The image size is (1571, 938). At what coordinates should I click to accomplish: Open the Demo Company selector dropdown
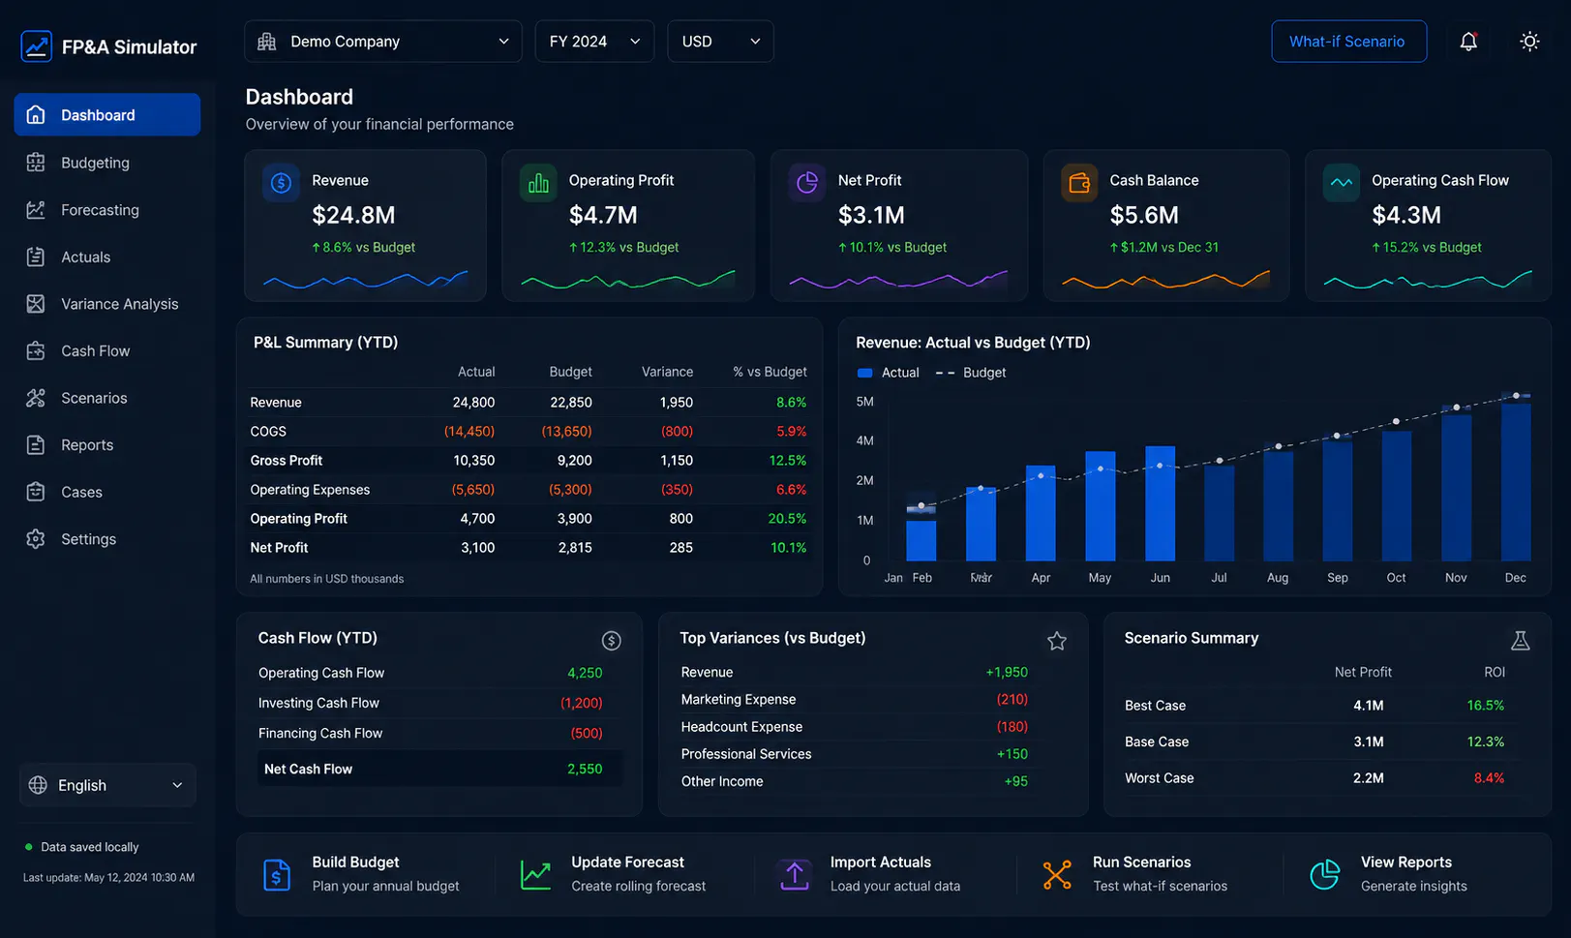(383, 42)
